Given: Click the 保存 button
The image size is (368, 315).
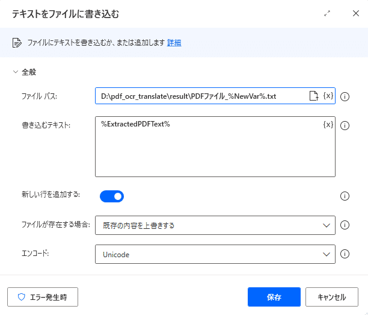Looking at the screenshot, I should point(274,297).
